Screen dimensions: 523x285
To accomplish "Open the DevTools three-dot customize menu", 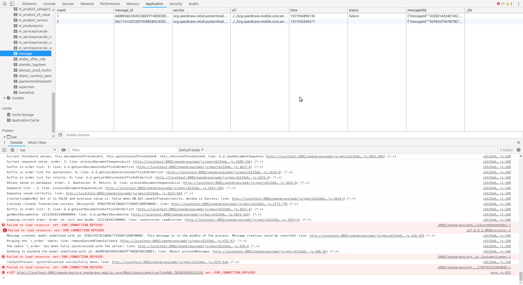I will 519,4.
